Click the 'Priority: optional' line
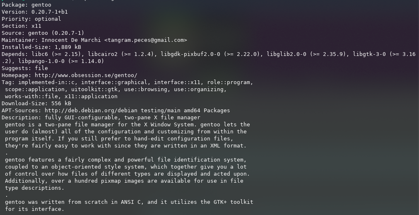The height and width of the screenshot is (215, 419). (31, 19)
